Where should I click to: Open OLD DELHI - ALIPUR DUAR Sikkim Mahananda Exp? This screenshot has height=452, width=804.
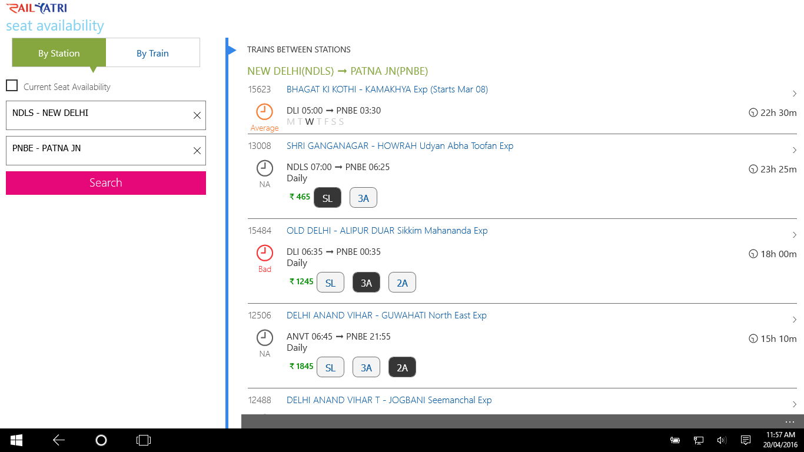click(x=387, y=231)
